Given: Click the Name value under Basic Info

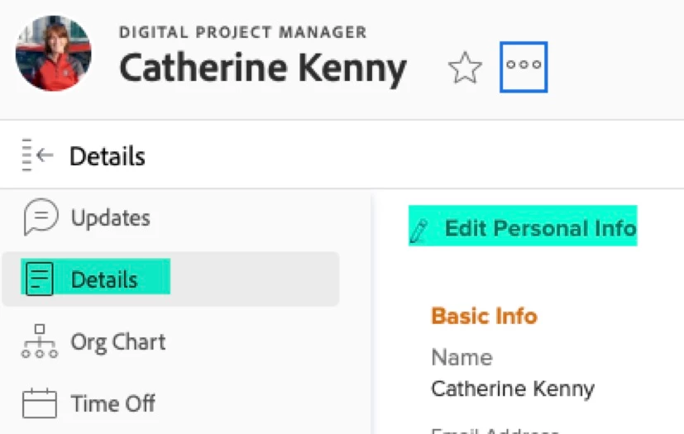Looking at the screenshot, I should pyautogui.click(x=513, y=389).
